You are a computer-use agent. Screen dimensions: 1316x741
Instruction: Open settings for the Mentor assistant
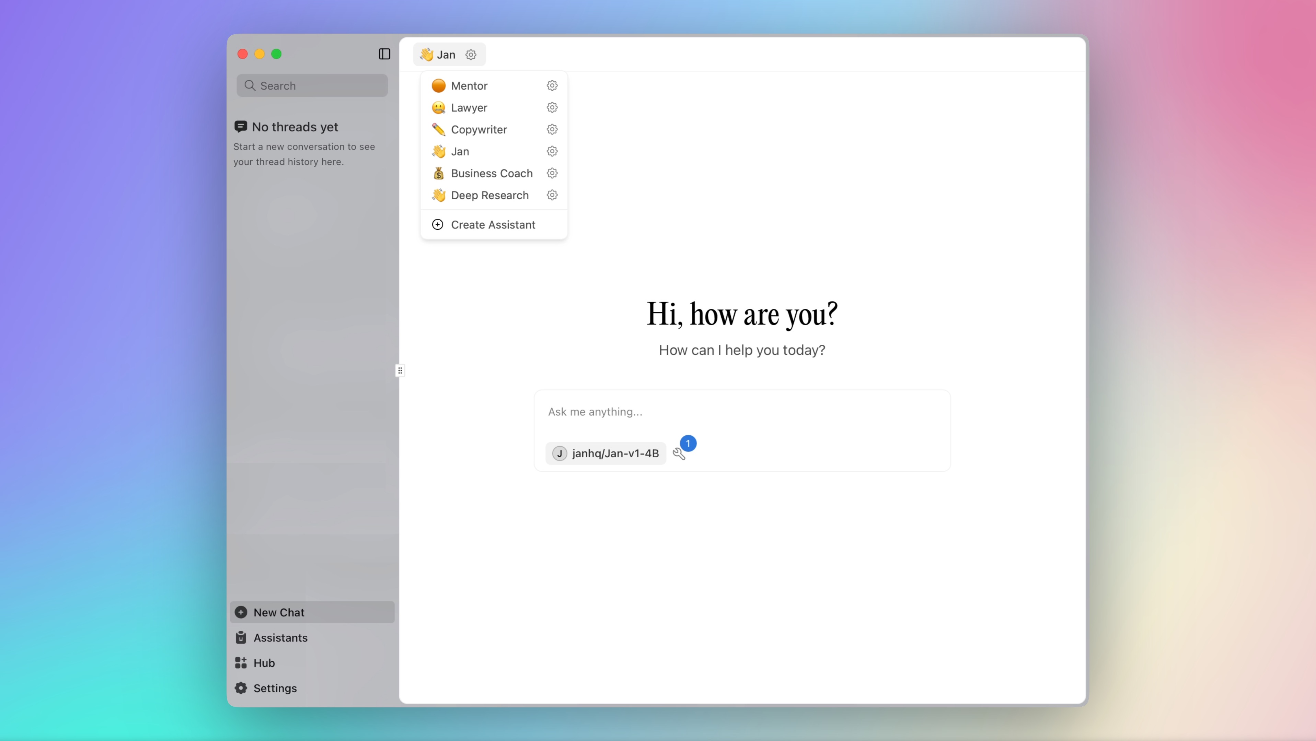pyautogui.click(x=552, y=85)
